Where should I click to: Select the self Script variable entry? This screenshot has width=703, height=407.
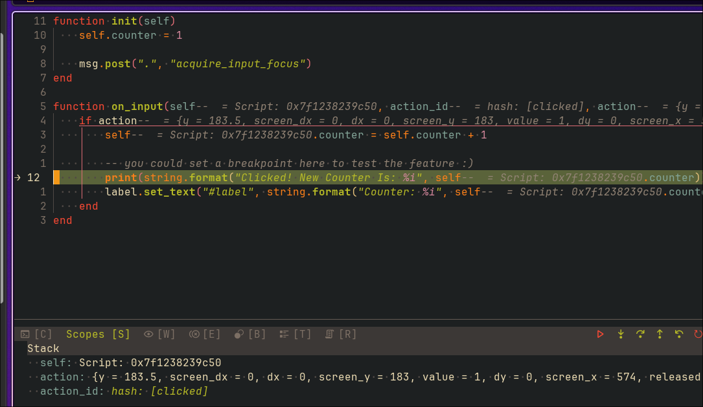click(x=130, y=363)
